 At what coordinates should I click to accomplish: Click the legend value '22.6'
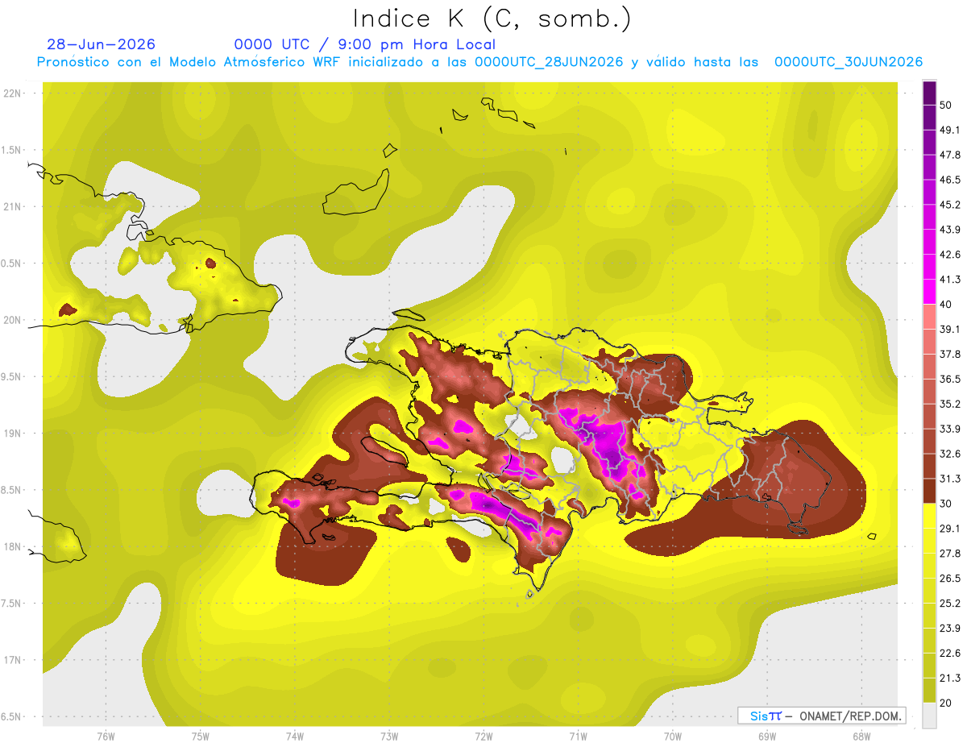coord(951,653)
